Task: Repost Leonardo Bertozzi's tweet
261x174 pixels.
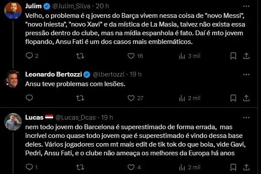Action: (80, 98)
